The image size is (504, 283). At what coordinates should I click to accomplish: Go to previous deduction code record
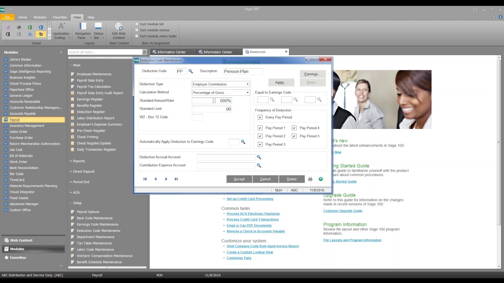click(x=156, y=179)
